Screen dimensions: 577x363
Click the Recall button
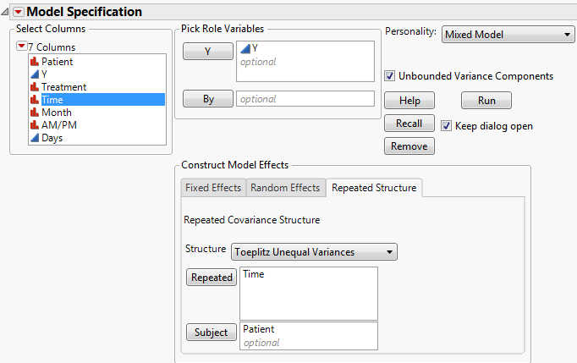coord(409,124)
